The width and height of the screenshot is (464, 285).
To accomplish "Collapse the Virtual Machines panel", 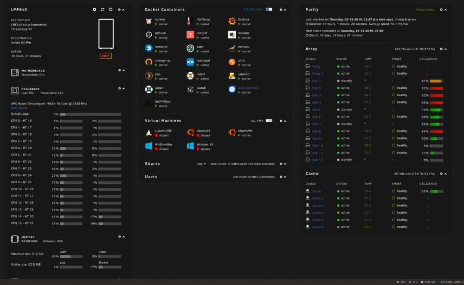I will [x=285, y=121].
